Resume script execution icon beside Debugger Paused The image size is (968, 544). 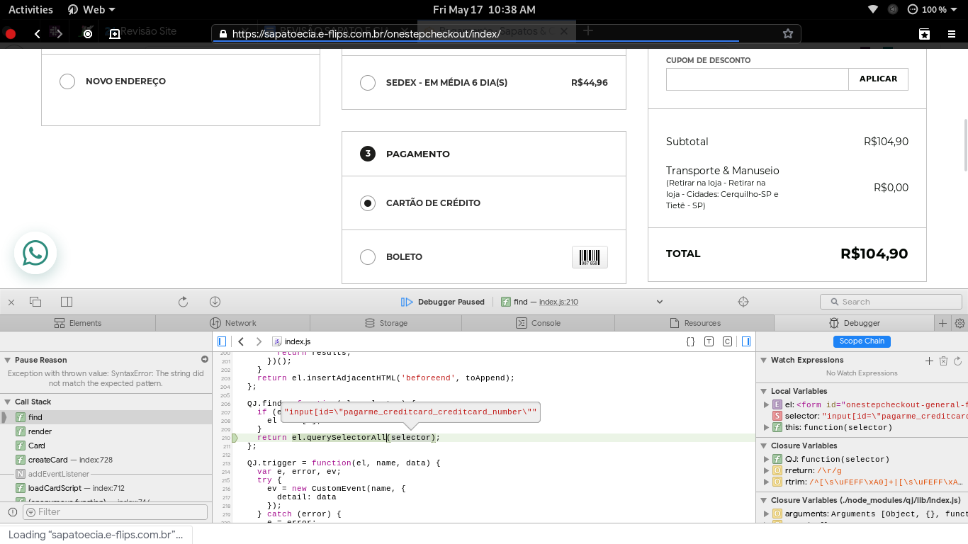[x=407, y=302]
